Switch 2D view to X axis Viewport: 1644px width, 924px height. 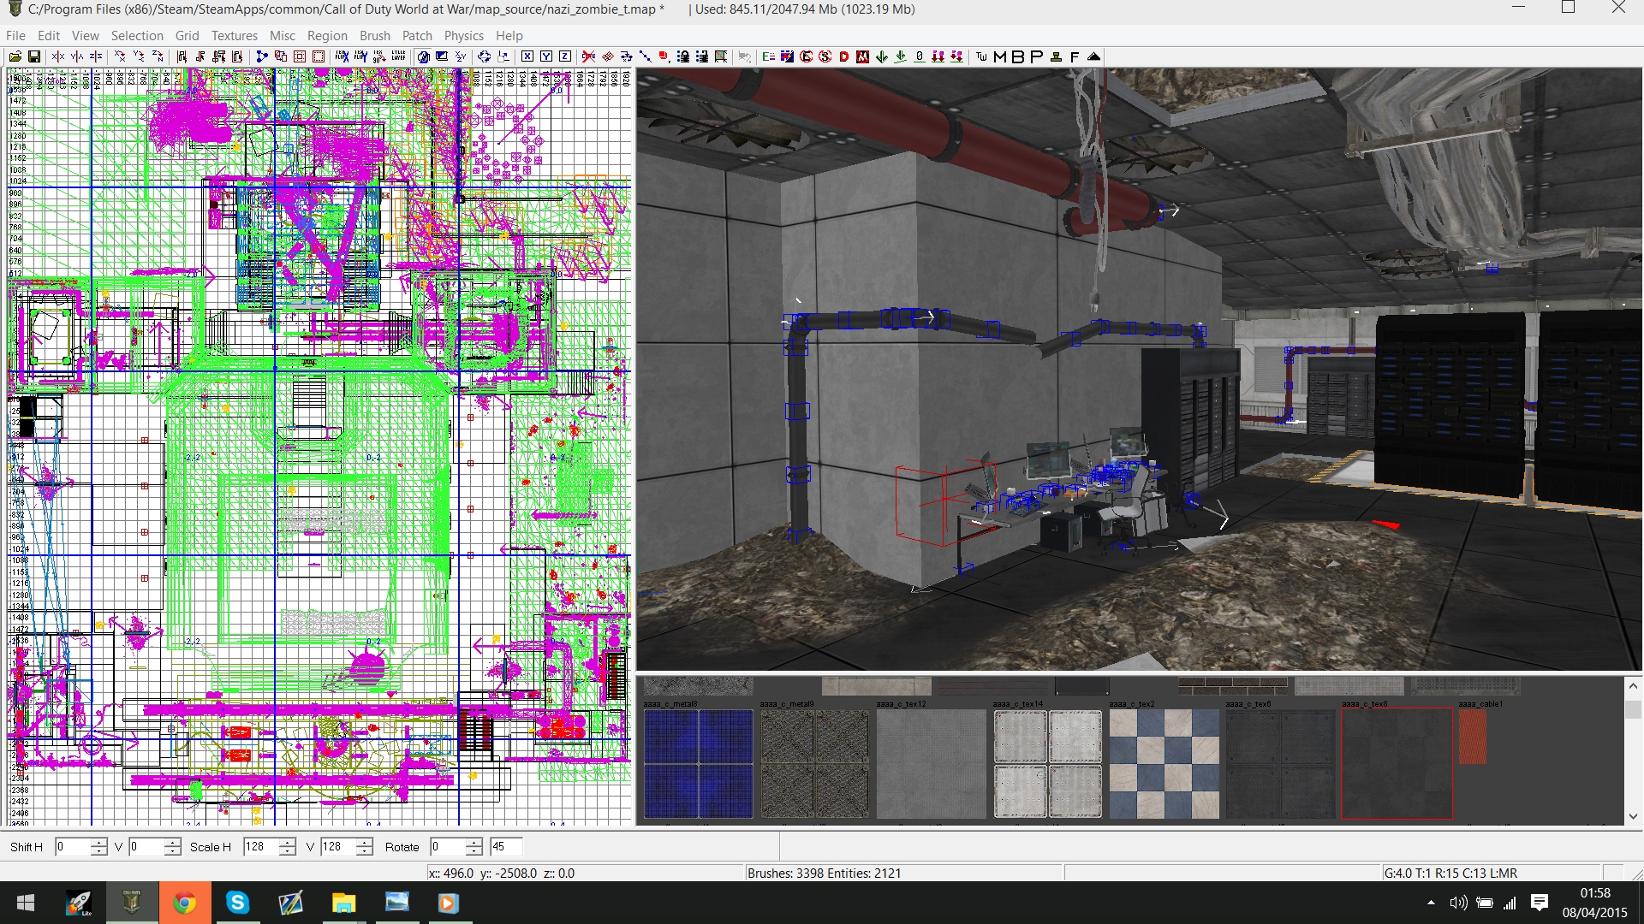527,56
